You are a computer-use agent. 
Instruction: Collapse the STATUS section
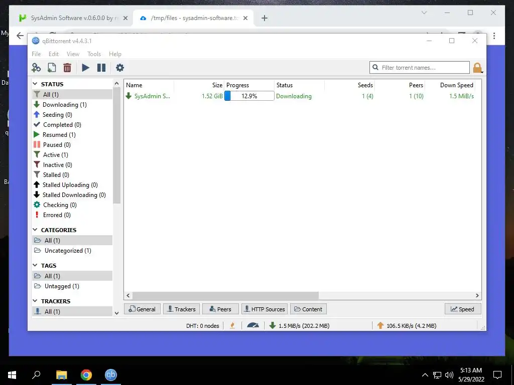pyautogui.click(x=35, y=84)
